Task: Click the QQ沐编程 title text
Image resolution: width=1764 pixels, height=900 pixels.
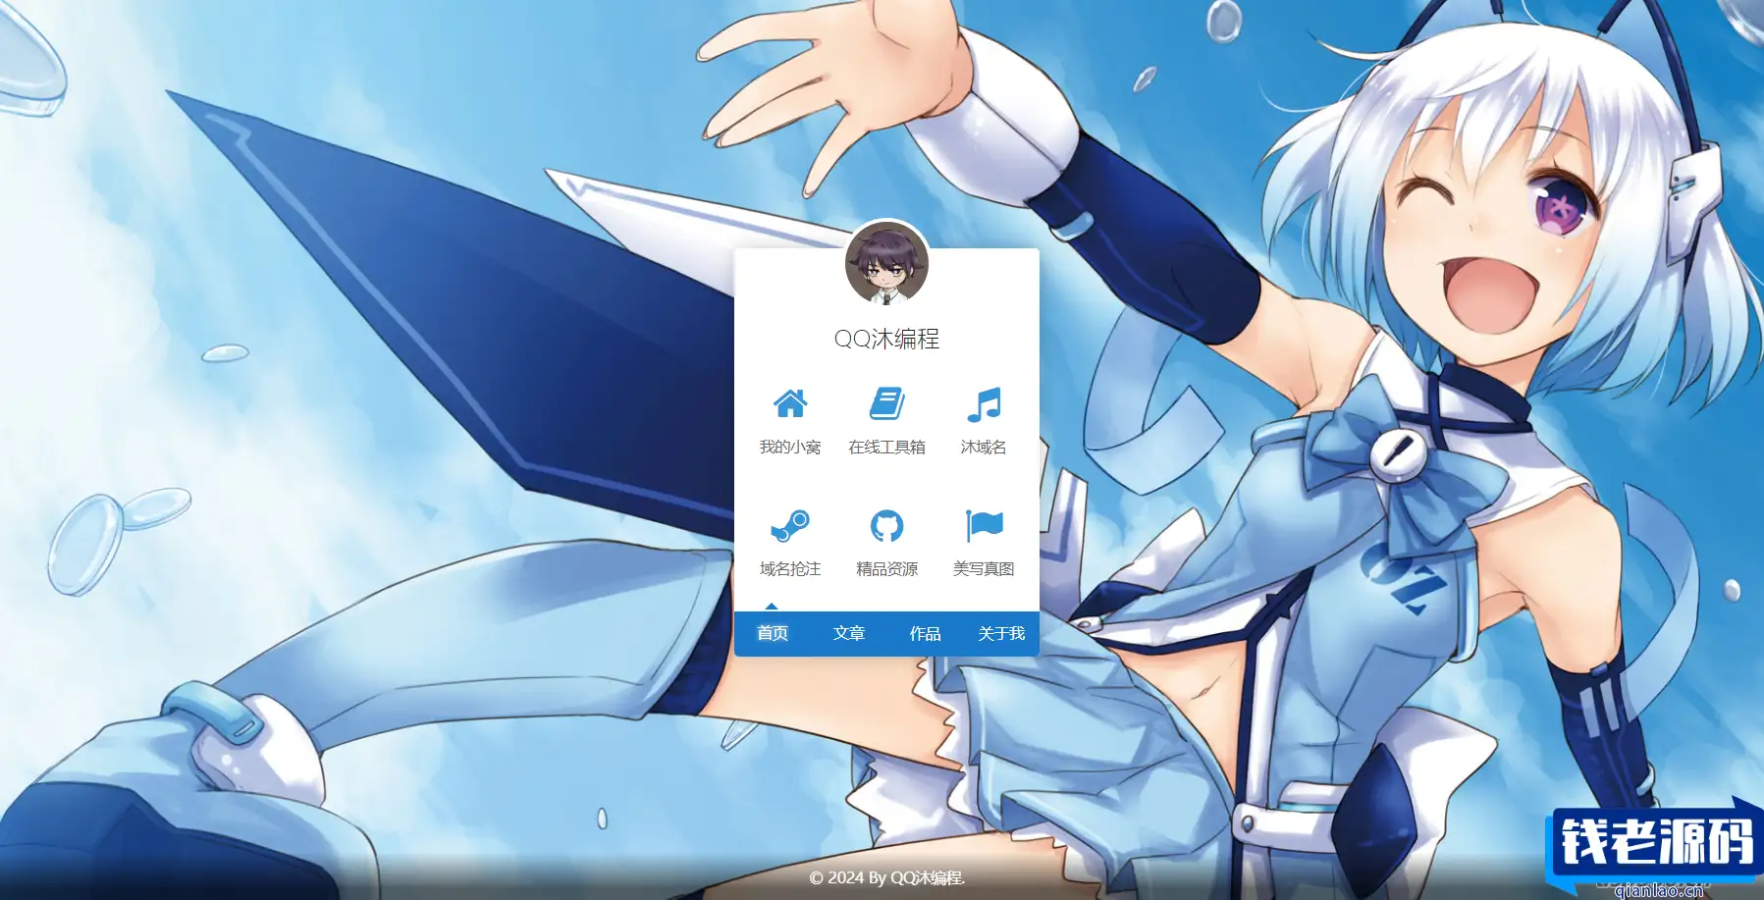Action: tap(886, 339)
